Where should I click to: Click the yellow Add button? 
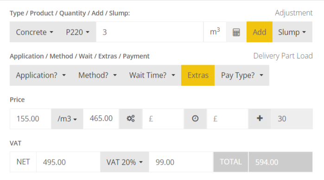coord(260,32)
